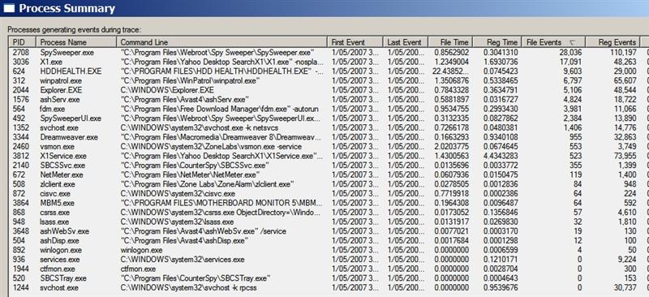
Task: Select the HDDHEALTH.EXE process row
Action: pos(329,71)
